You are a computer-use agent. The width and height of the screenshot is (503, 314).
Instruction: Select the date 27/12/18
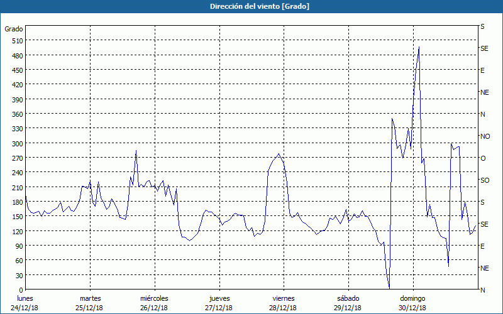219,308
